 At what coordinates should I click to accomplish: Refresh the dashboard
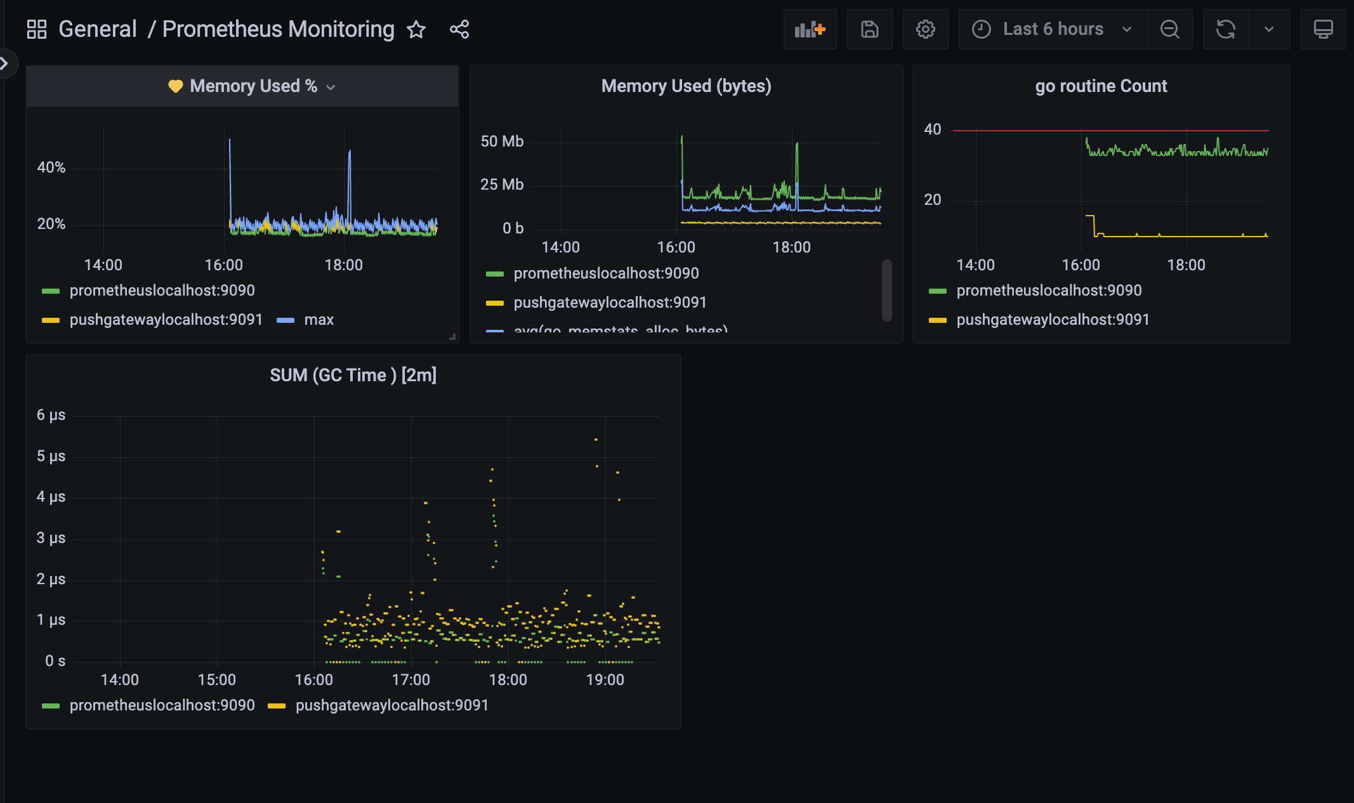pos(1225,29)
